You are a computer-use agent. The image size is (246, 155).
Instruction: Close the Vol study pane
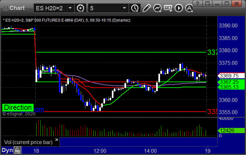(57, 140)
